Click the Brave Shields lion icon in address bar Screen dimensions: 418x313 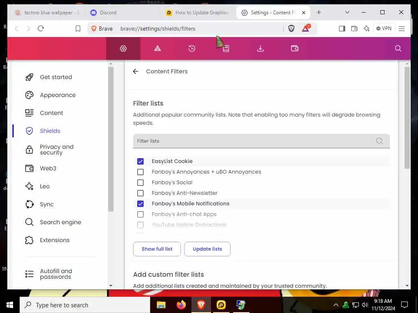click(291, 29)
